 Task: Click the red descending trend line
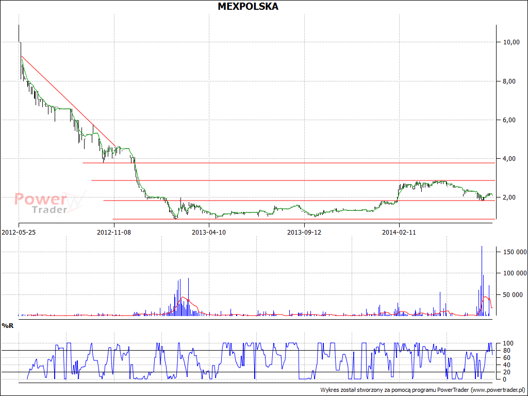(x=69, y=101)
